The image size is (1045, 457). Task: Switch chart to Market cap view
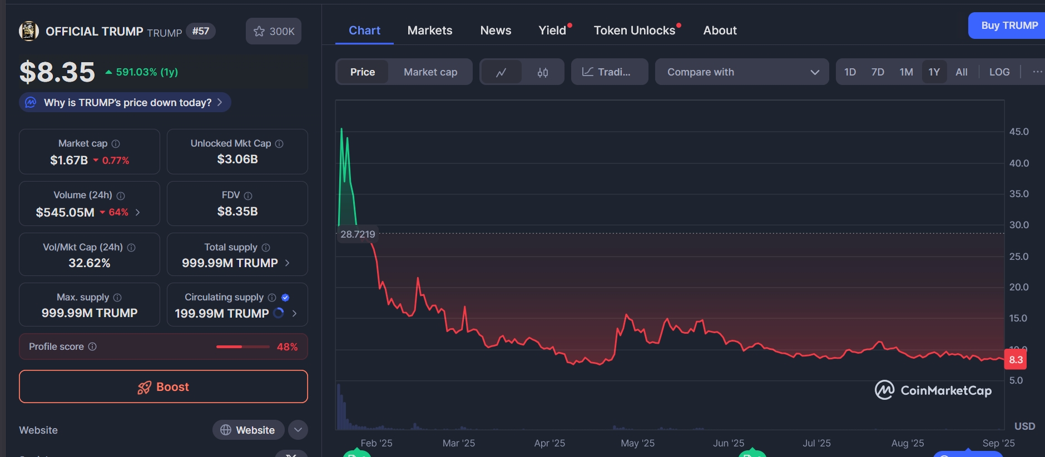click(x=430, y=72)
